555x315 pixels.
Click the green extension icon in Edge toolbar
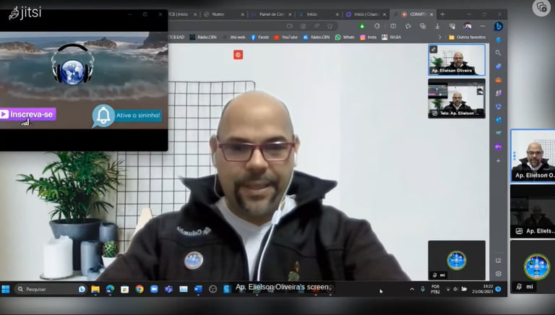[x=362, y=26]
